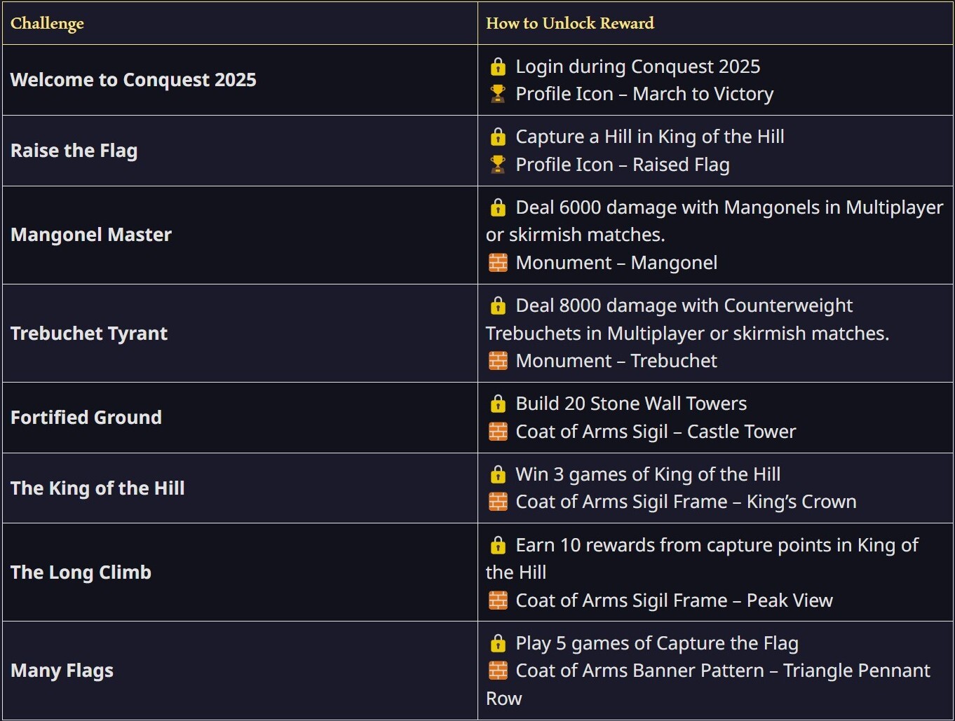Click lock icon beside Play 5 games
The image size is (955, 721).
point(498,644)
